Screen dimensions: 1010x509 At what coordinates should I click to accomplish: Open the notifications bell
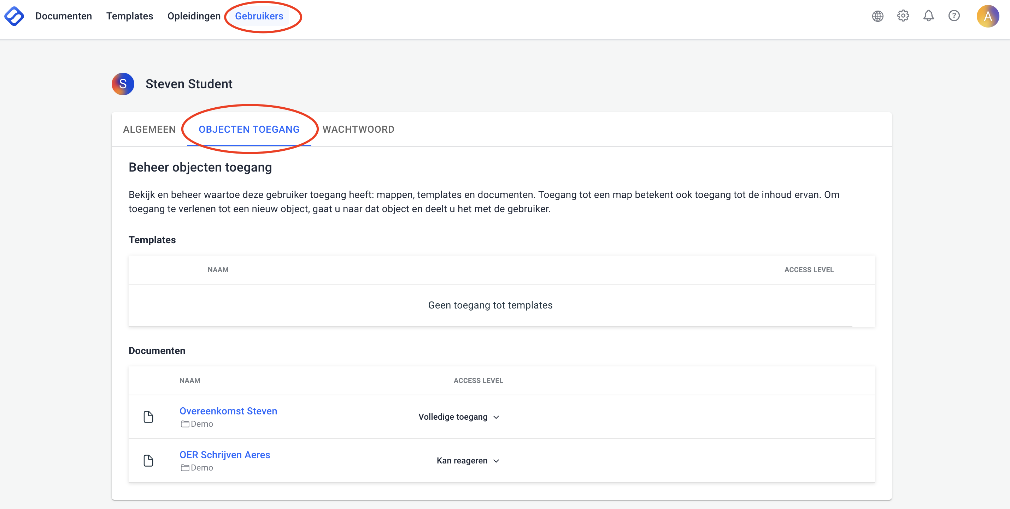(x=928, y=16)
